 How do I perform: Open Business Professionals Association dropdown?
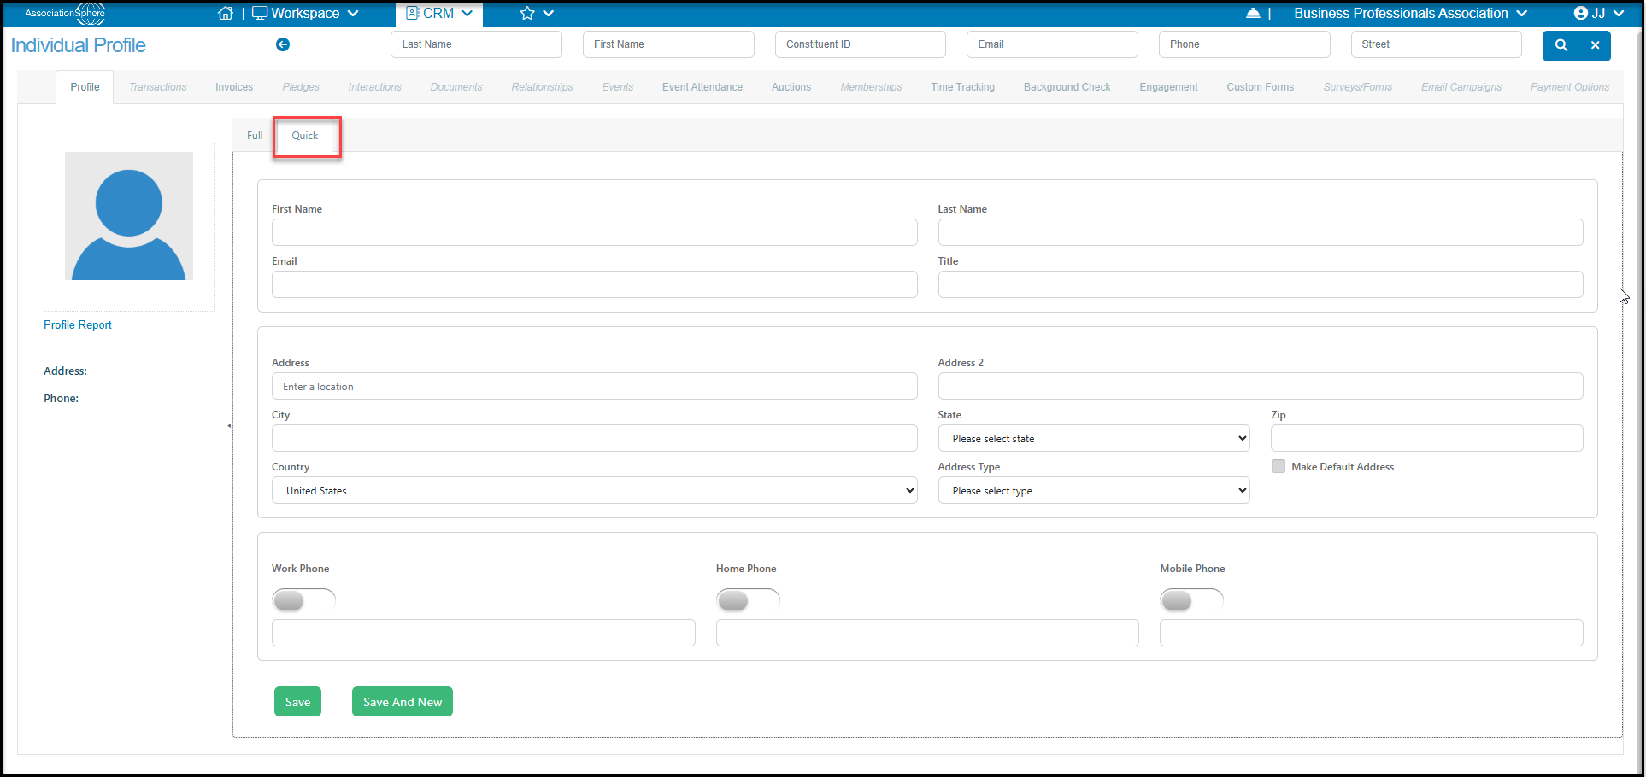(x=1410, y=14)
